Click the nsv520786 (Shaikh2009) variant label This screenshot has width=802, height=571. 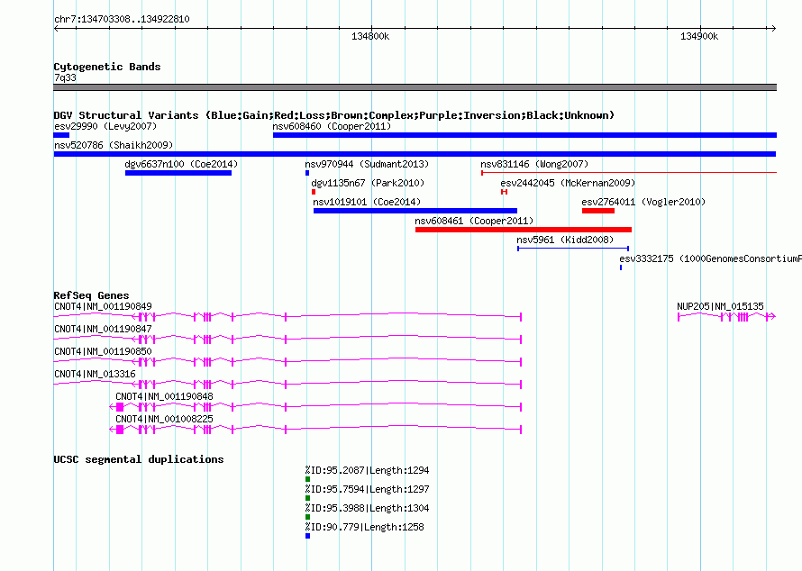(114, 145)
